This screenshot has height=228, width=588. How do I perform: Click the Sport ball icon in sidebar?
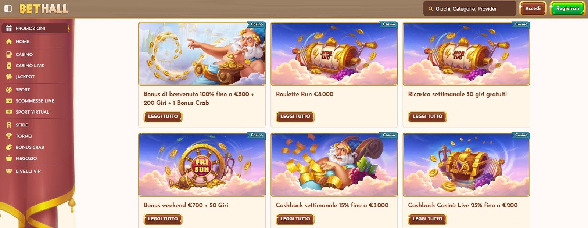pos(9,89)
